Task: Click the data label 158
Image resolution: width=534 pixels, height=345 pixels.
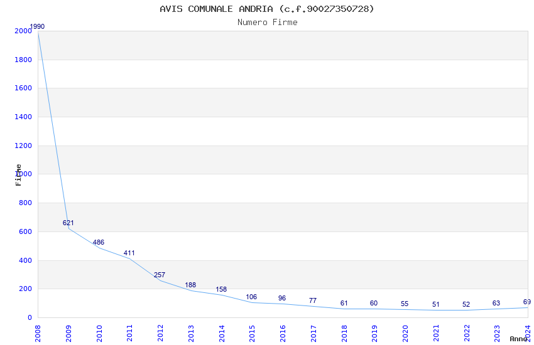Action: (x=221, y=289)
